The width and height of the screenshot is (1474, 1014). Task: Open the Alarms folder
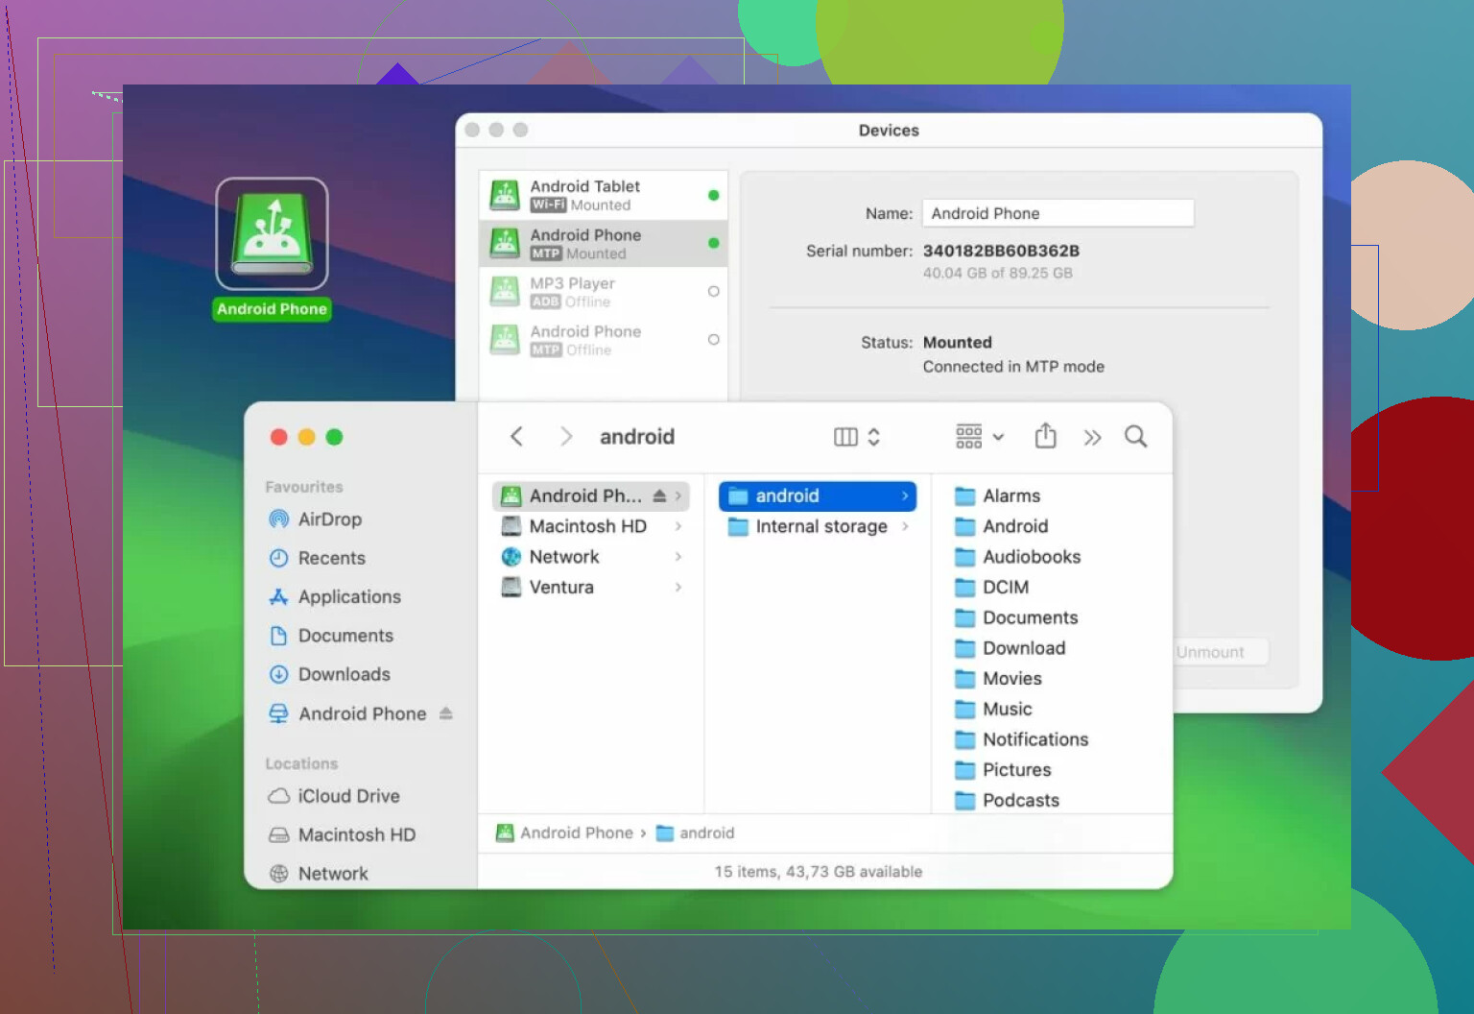coord(997,495)
